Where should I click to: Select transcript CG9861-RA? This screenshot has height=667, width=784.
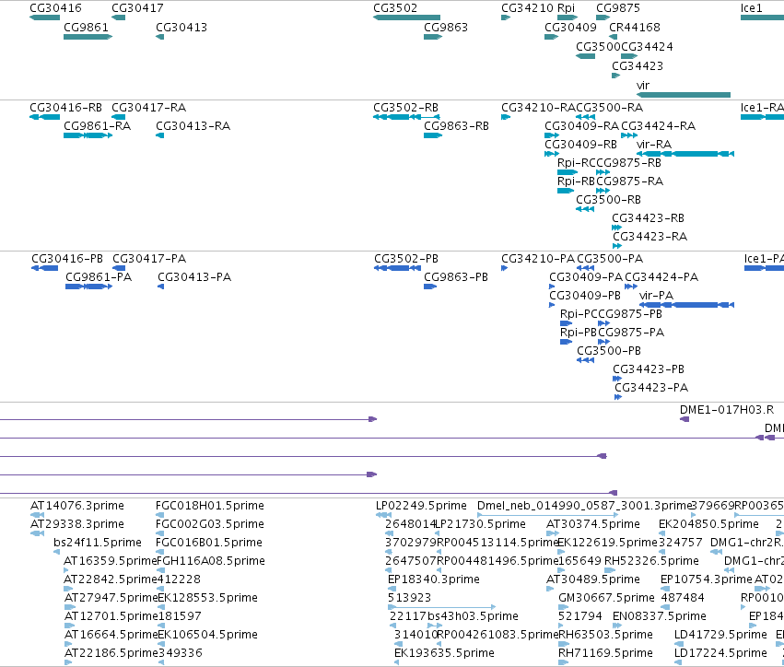pyautogui.click(x=97, y=126)
